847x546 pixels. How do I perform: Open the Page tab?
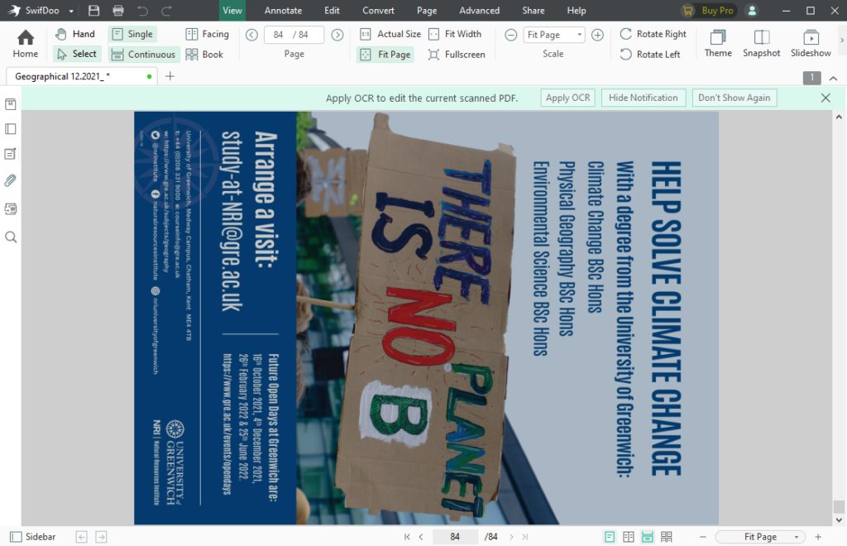[x=427, y=10]
